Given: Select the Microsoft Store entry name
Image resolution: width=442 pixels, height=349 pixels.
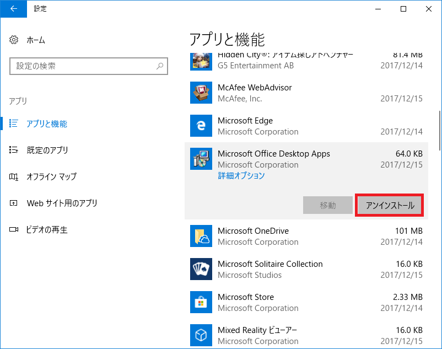Looking at the screenshot, I should click(x=246, y=297).
